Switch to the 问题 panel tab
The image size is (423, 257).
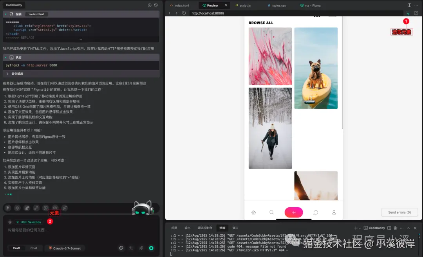(x=174, y=228)
